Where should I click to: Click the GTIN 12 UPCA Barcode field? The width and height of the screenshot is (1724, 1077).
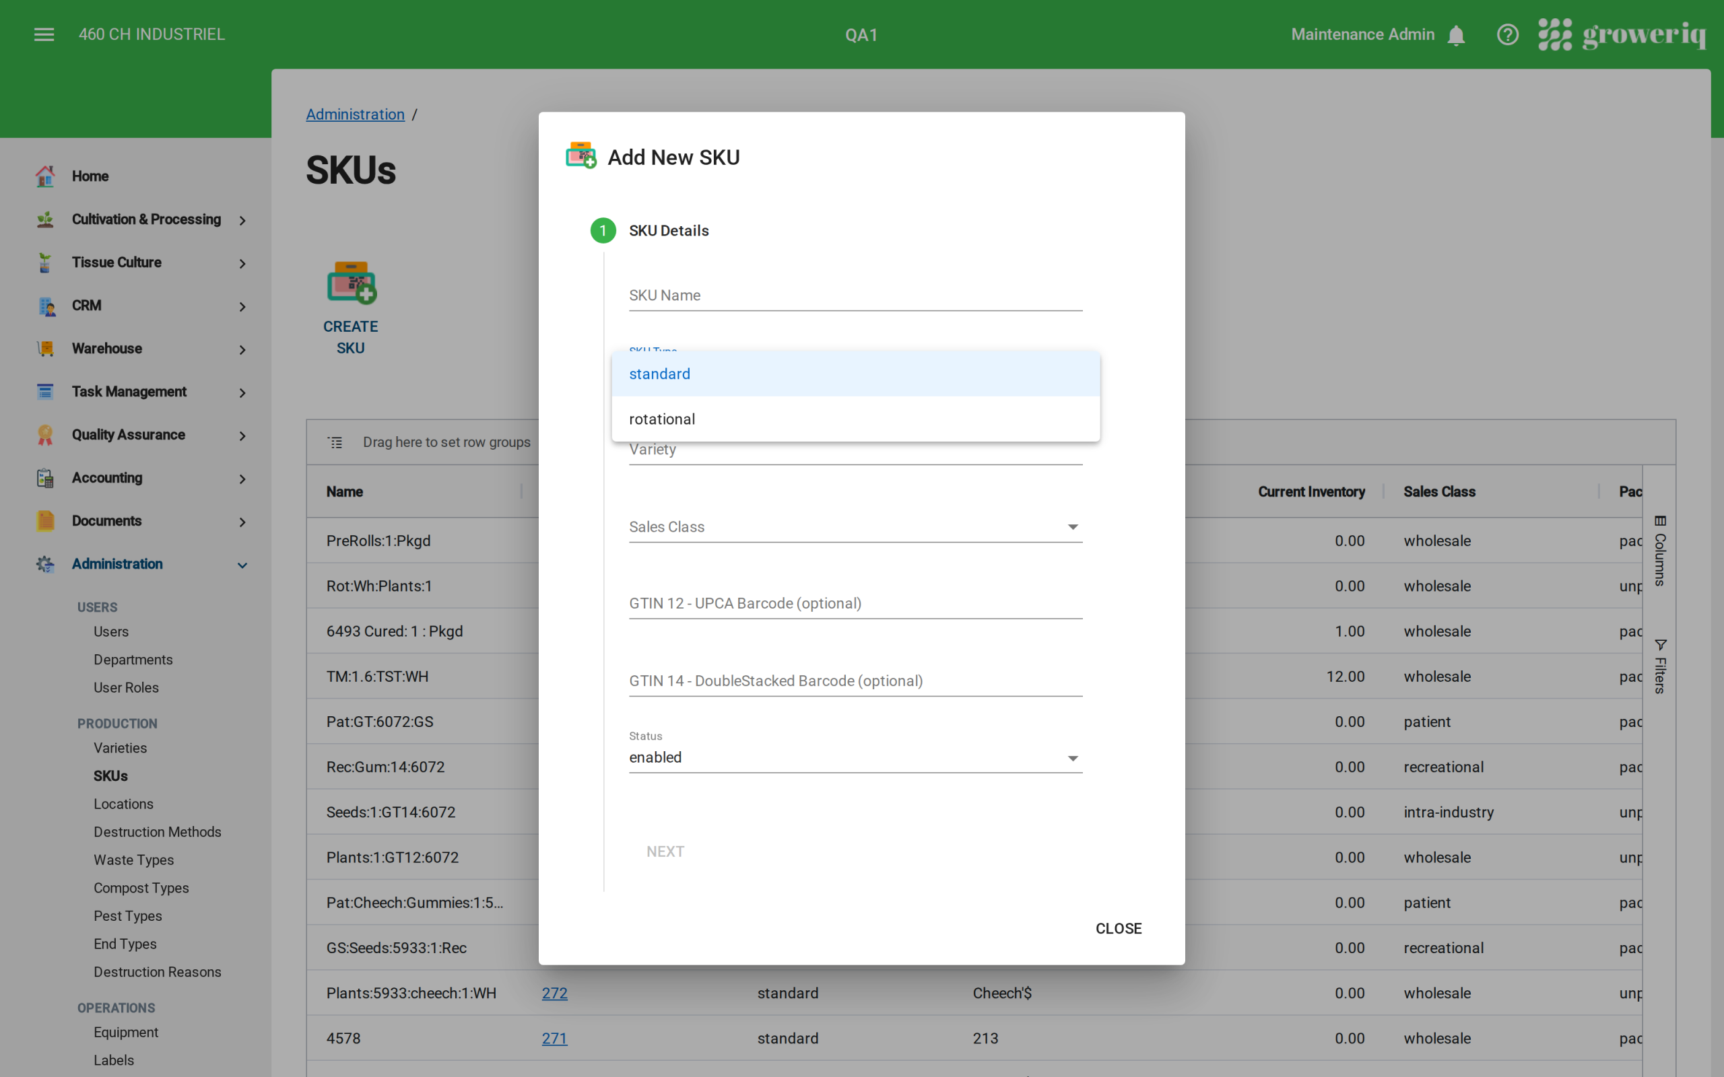pos(855,604)
